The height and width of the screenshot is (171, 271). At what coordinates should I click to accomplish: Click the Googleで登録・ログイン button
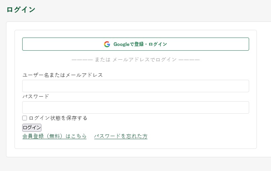135,44
